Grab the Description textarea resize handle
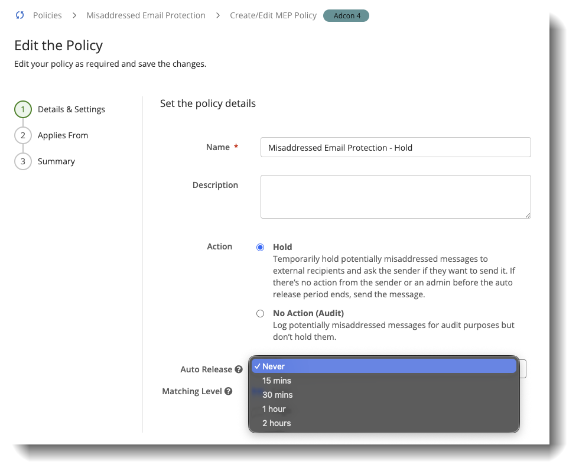579x474 pixels. coord(528,215)
